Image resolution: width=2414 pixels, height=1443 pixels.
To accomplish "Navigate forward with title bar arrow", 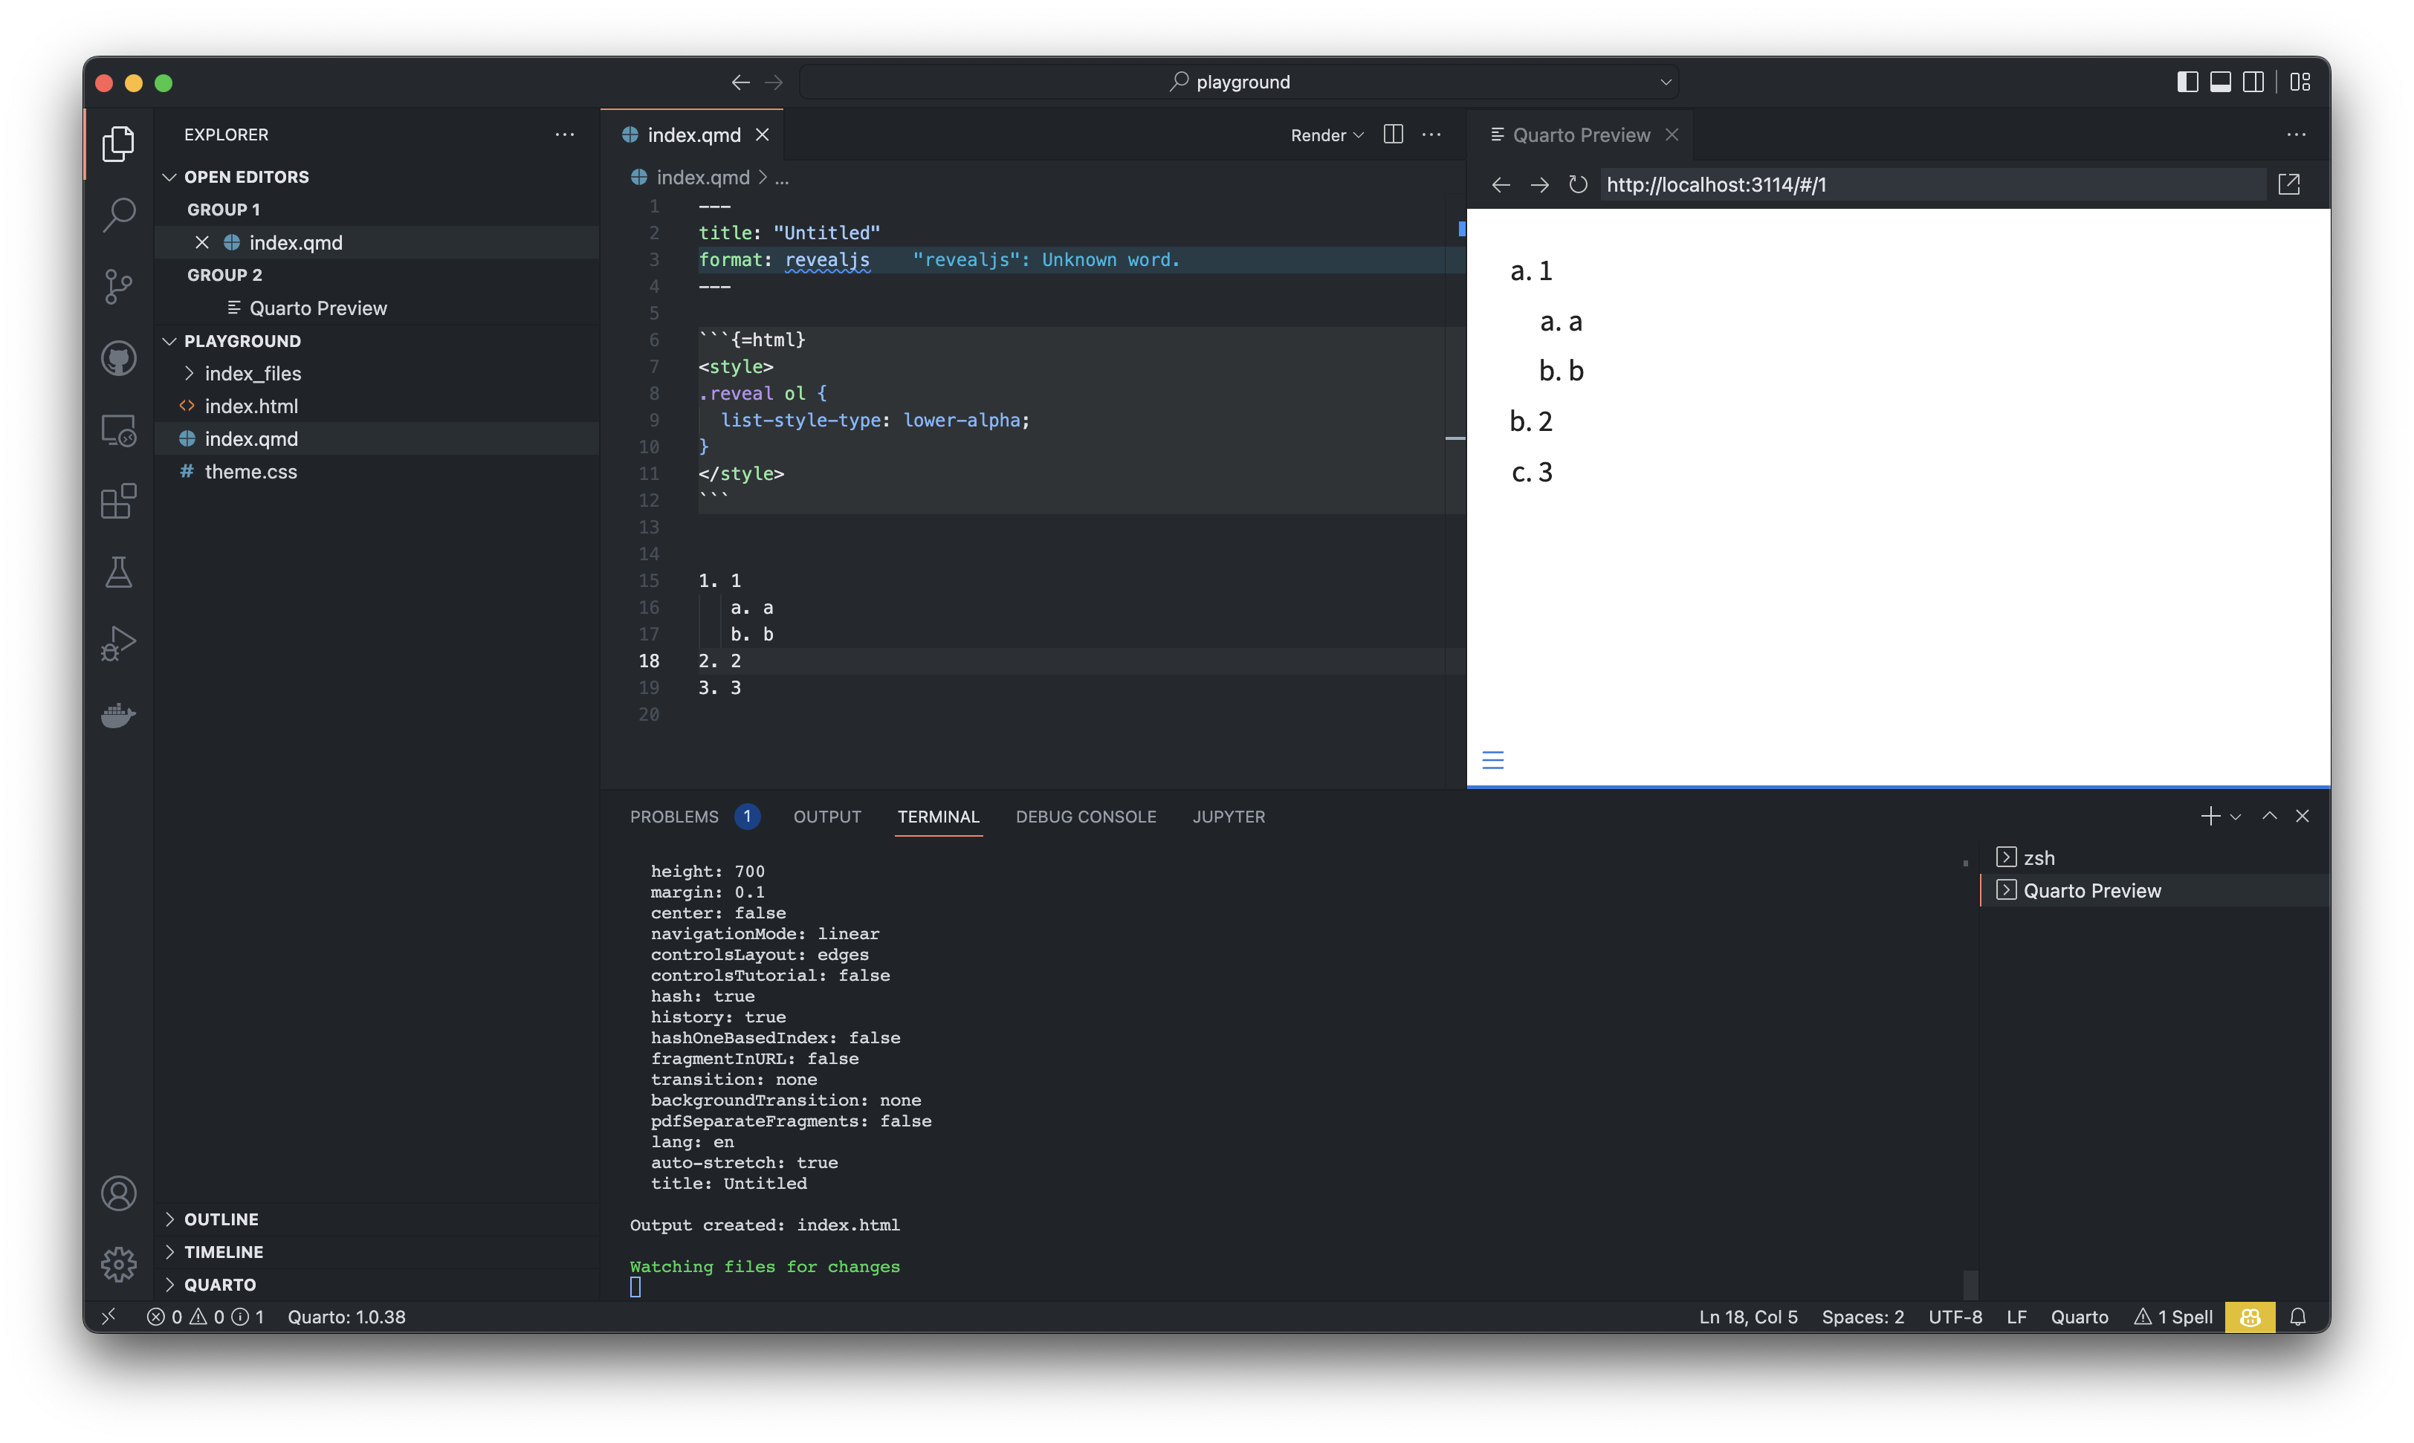I will tap(773, 82).
